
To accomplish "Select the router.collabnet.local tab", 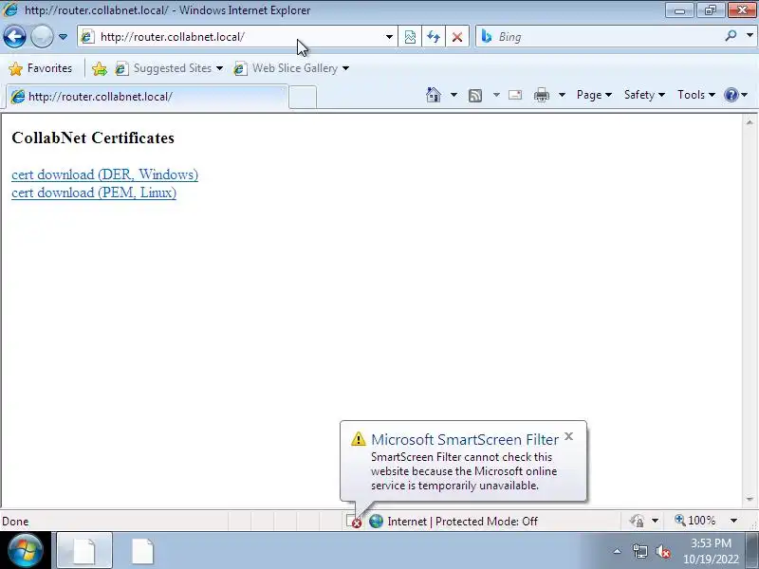I will pos(147,97).
